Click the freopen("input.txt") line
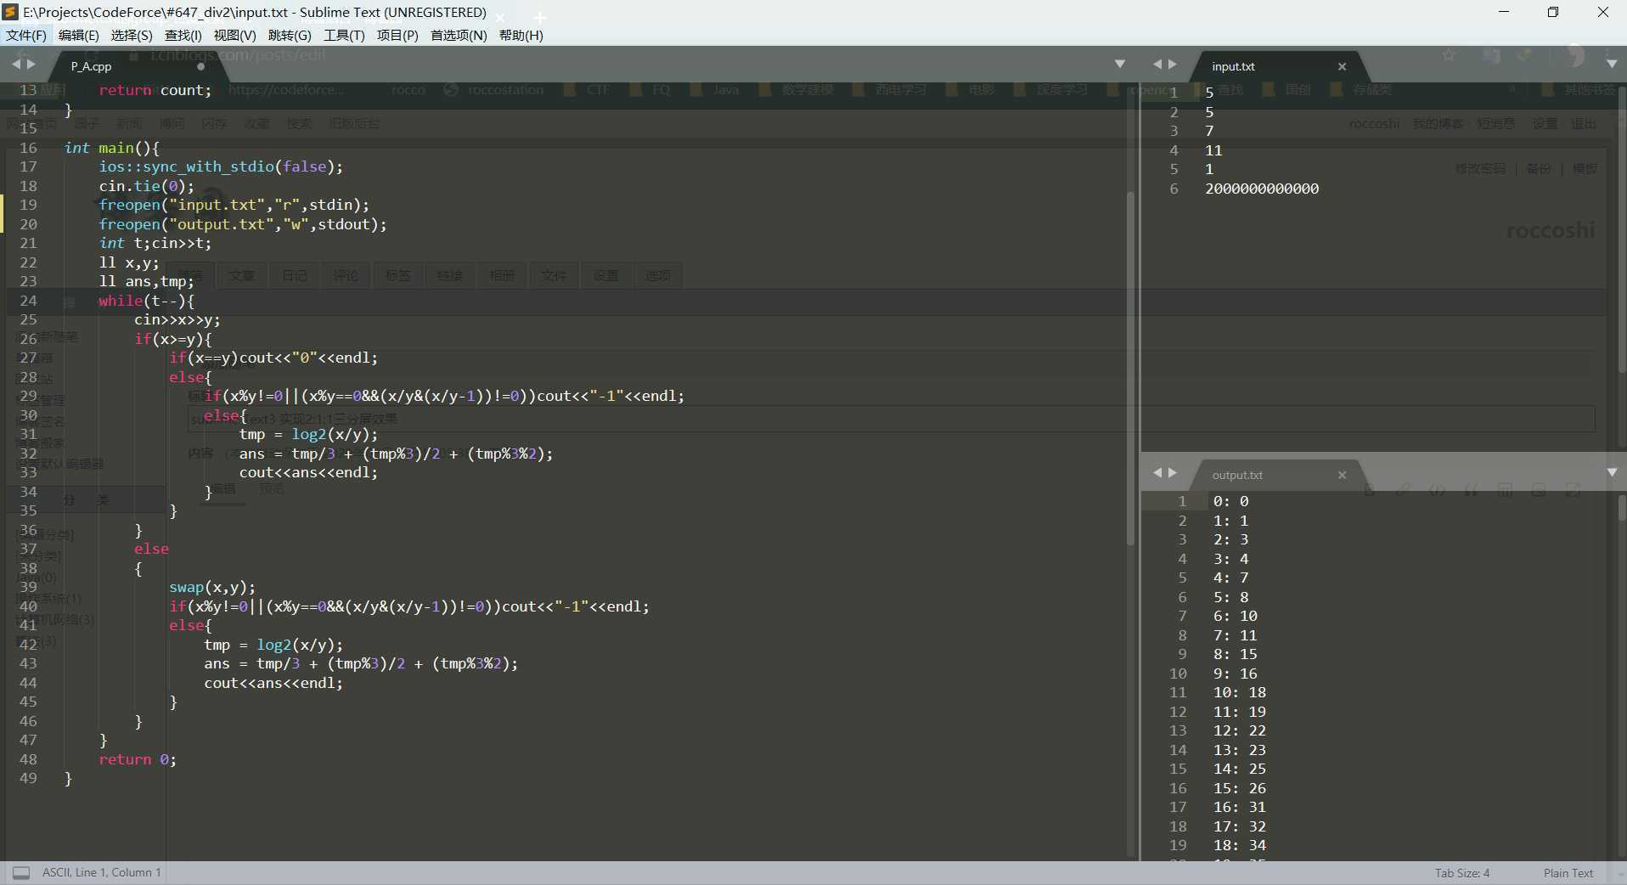This screenshot has height=885, width=1627. pos(234,205)
